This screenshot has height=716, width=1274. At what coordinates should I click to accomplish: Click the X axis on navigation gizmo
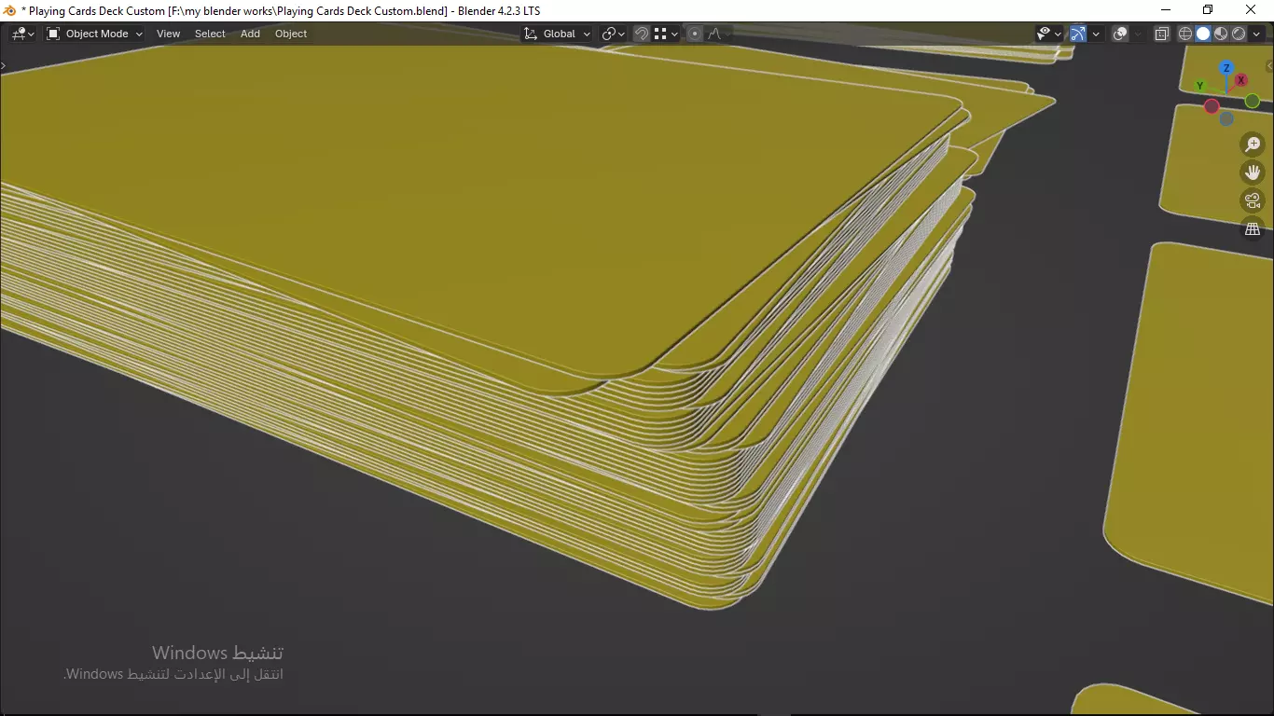1241,80
